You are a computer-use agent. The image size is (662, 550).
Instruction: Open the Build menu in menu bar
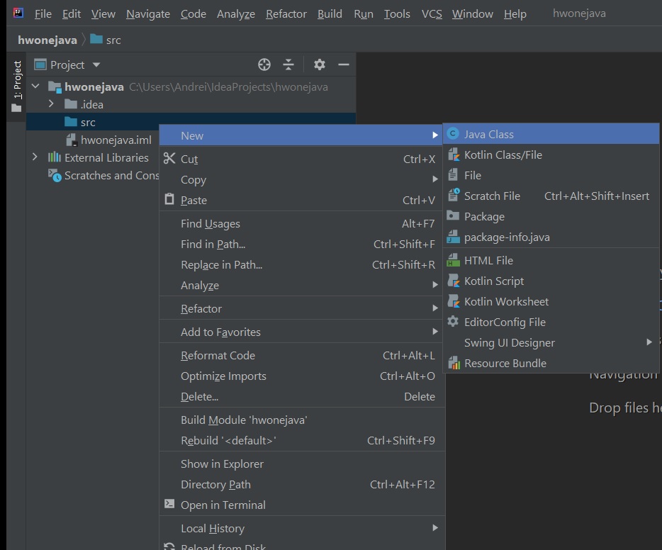330,14
